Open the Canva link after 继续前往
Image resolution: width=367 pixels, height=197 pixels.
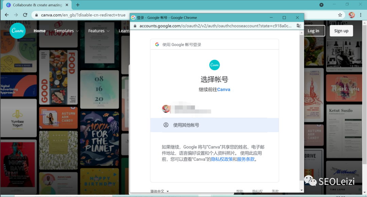click(224, 89)
